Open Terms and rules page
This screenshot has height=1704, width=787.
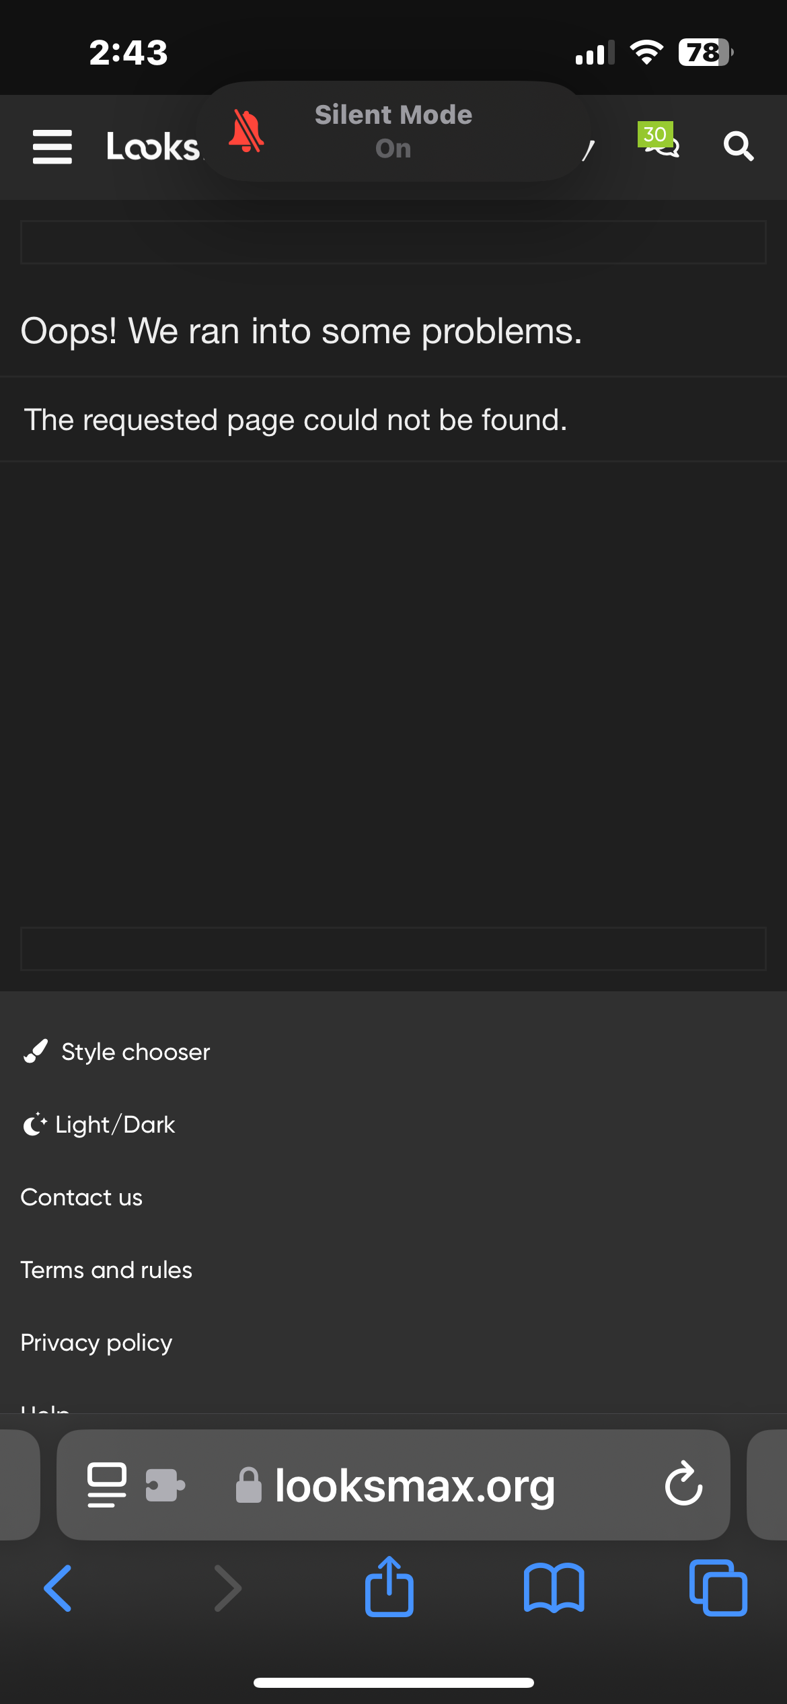click(x=106, y=1270)
